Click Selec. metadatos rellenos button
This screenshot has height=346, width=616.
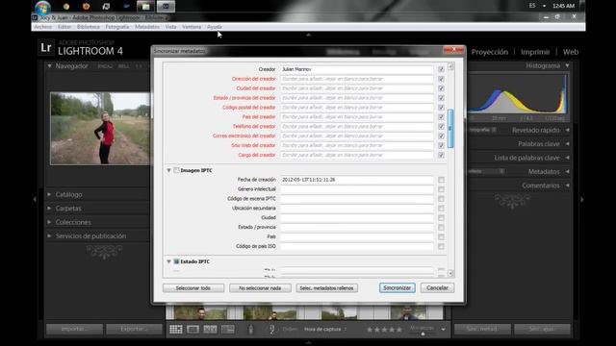pos(327,288)
